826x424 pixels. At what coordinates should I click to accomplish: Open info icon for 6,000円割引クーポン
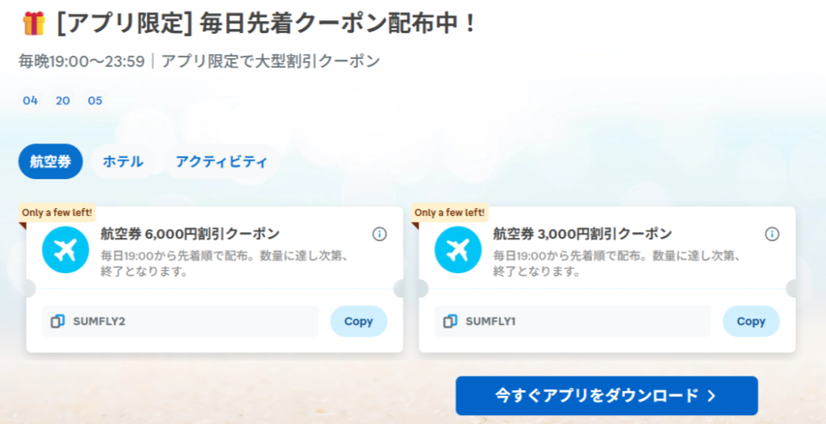[379, 235]
